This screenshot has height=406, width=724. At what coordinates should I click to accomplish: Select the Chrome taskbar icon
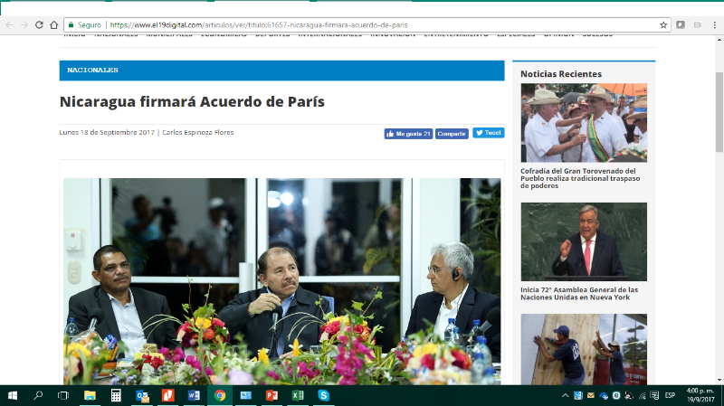pyautogui.click(x=220, y=395)
